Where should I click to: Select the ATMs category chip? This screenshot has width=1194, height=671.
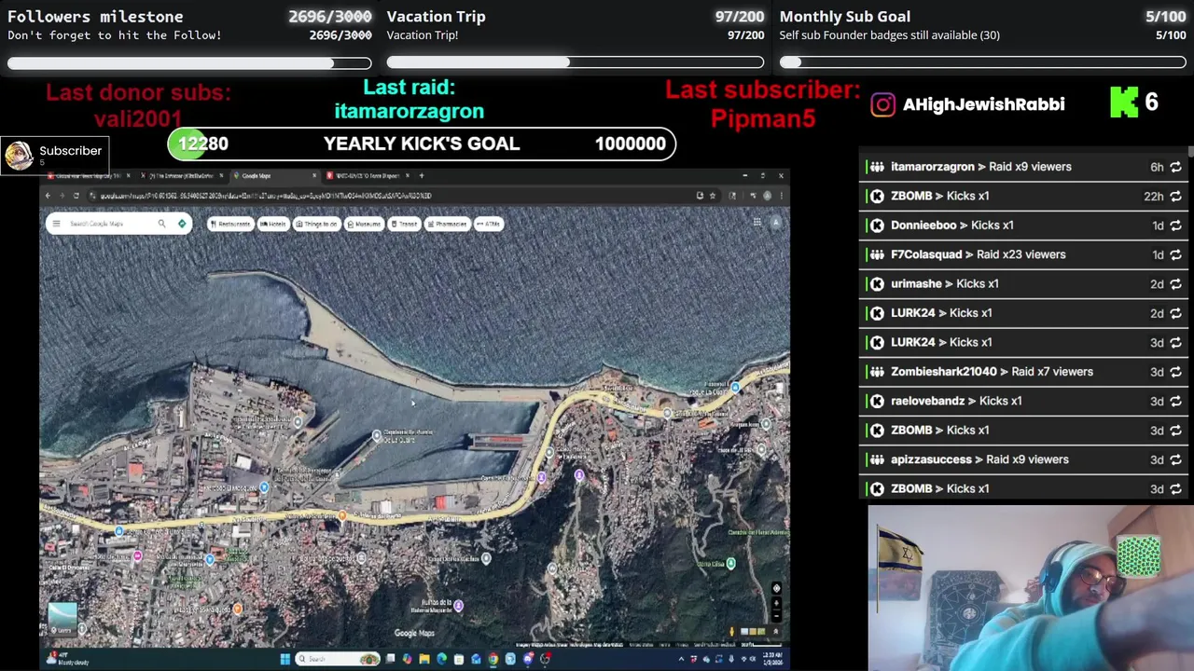pos(489,224)
